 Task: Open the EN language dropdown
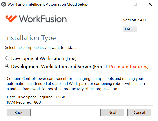coord(130,29)
